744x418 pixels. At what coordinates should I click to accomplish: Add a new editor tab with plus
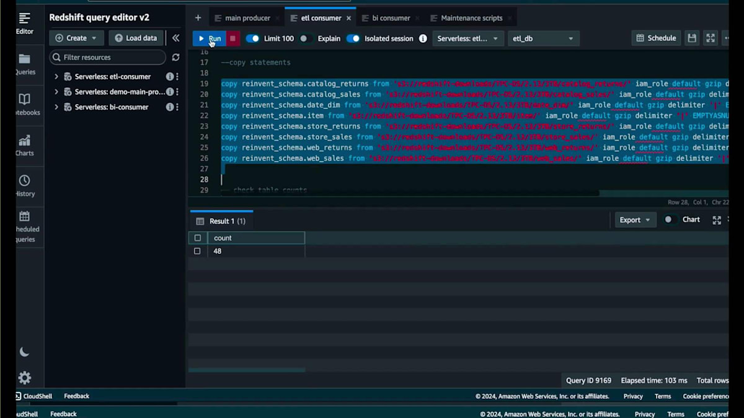pyautogui.click(x=198, y=18)
